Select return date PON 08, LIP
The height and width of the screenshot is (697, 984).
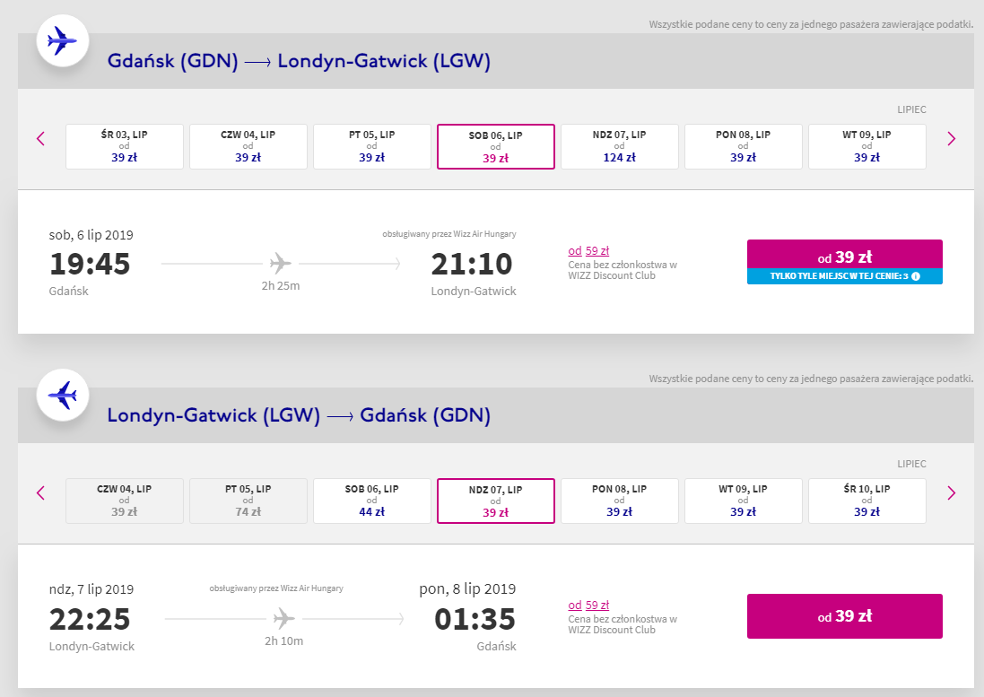620,501
